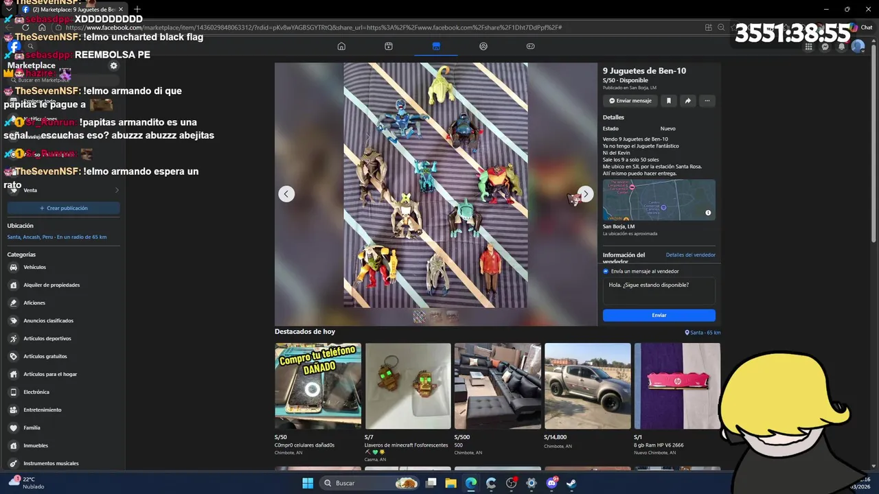Open Steam from the taskbar
This screenshot has width=879, height=494.
coord(571,483)
